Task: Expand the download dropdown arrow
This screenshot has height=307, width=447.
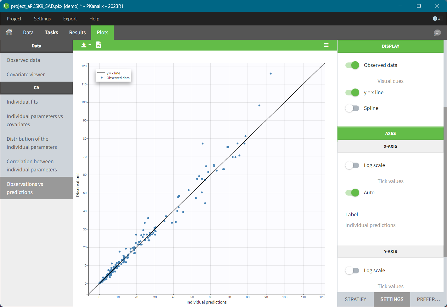Action: (x=90, y=45)
